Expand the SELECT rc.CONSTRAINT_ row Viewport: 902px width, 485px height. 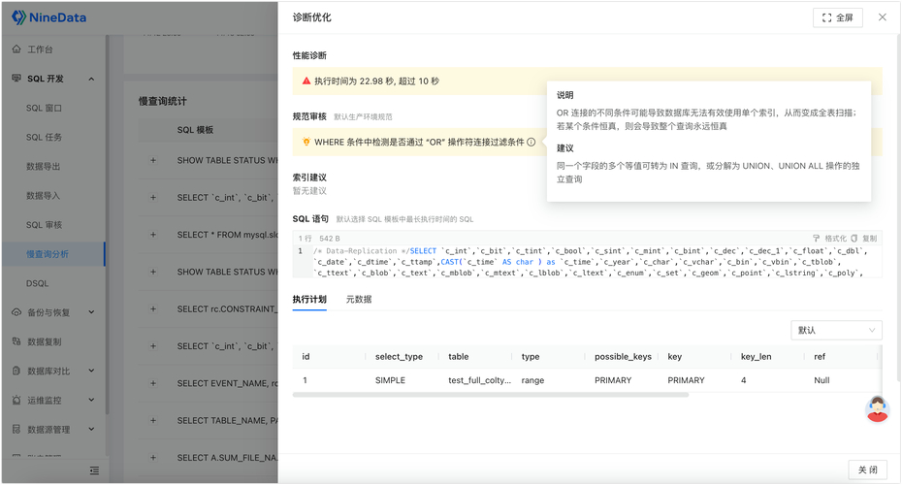click(x=153, y=309)
